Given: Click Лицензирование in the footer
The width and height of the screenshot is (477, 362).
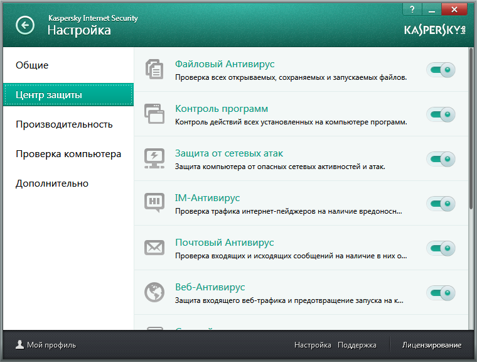Looking at the screenshot, I should point(432,345).
